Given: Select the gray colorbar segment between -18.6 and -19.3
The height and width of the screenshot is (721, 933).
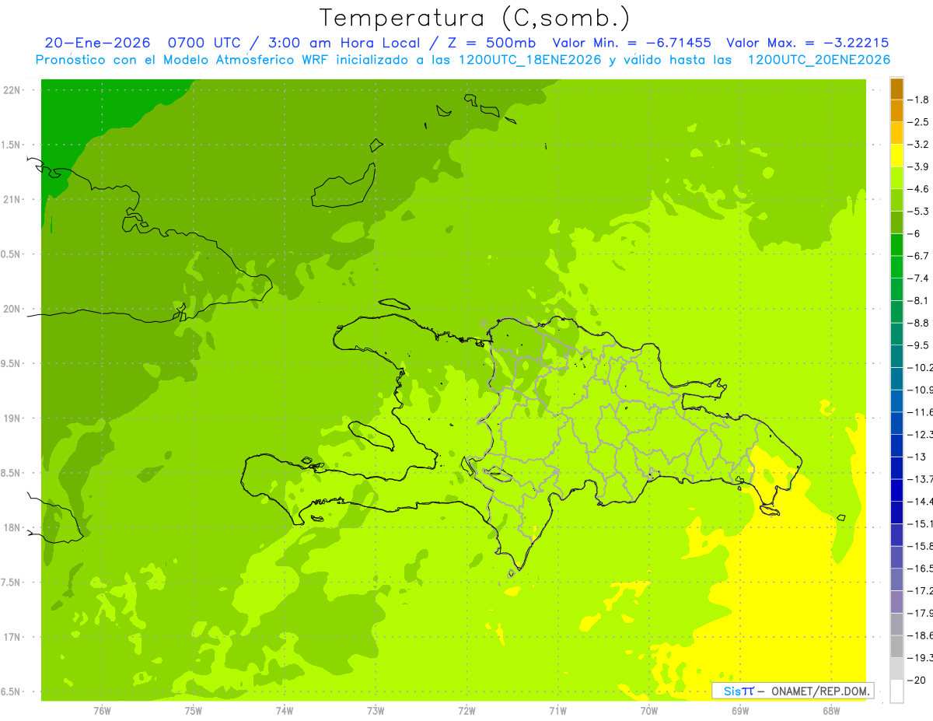Looking at the screenshot, I should [896, 646].
